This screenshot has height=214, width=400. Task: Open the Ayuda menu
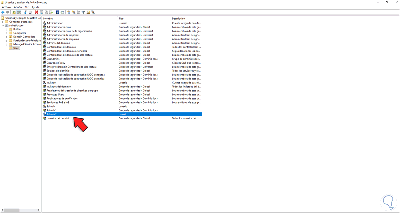click(x=35, y=7)
